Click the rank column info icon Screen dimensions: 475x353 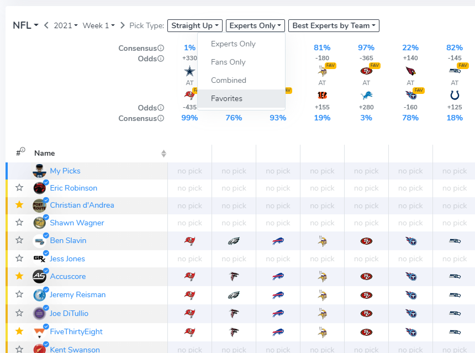point(23,149)
